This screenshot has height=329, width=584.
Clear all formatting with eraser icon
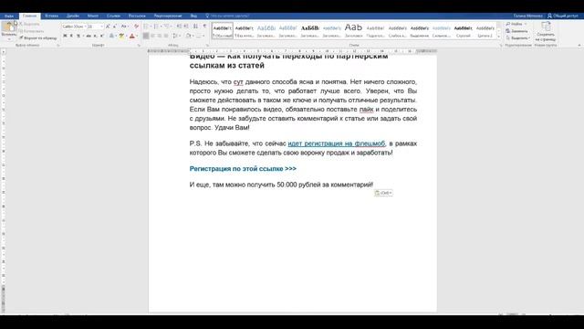coord(136,27)
